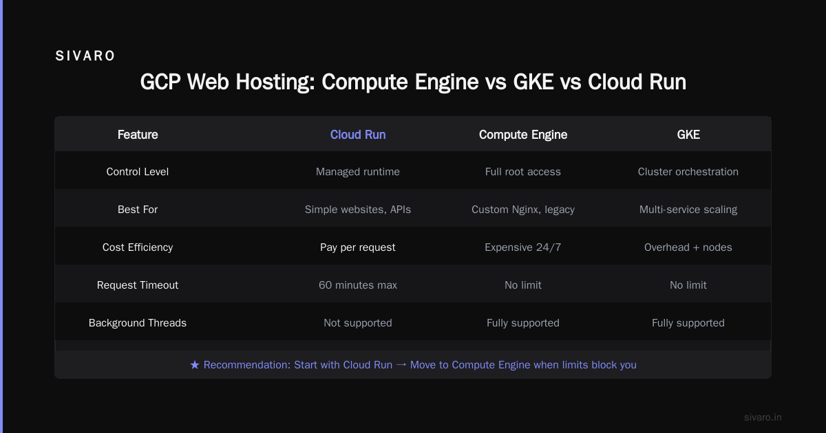Click the 'Not supported' cell
The image size is (826, 433).
[358, 323]
